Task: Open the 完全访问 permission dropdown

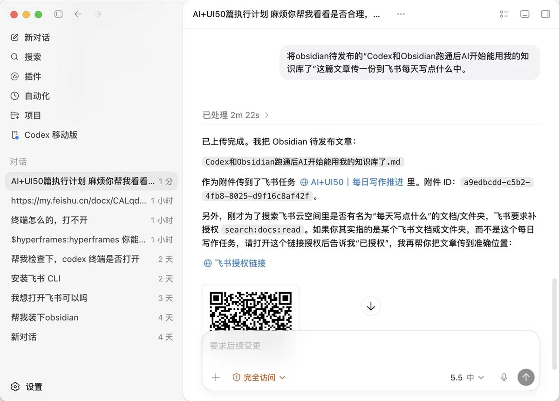Action: (x=259, y=377)
